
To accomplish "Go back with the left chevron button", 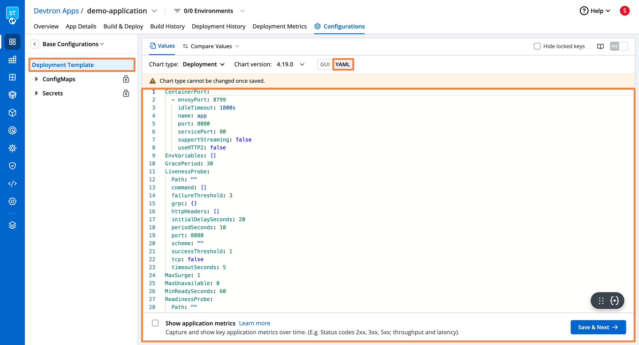I will click(x=35, y=44).
